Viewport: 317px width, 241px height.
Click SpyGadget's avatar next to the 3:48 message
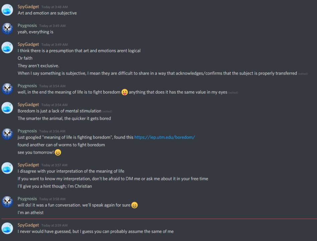click(7, 10)
